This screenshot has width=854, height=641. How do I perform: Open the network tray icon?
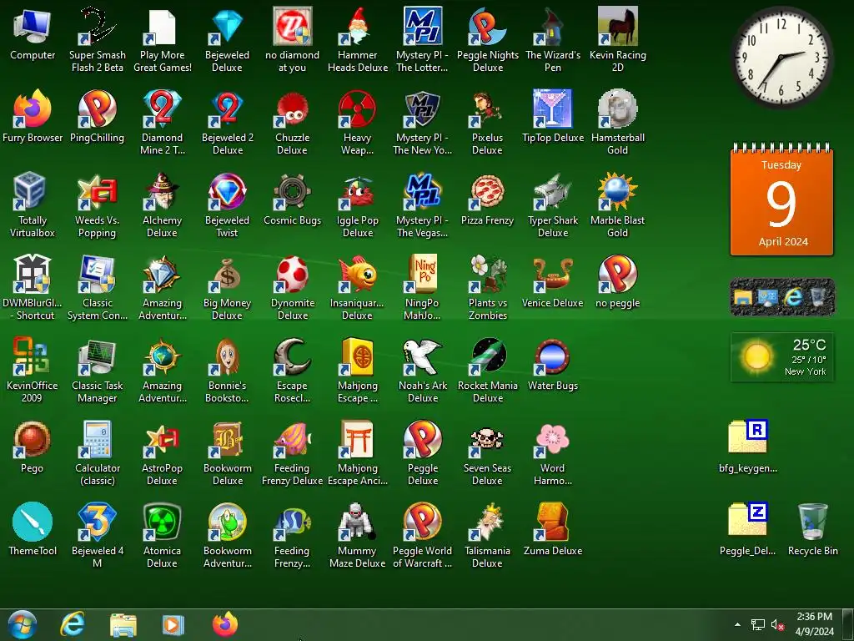(x=757, y=624)
